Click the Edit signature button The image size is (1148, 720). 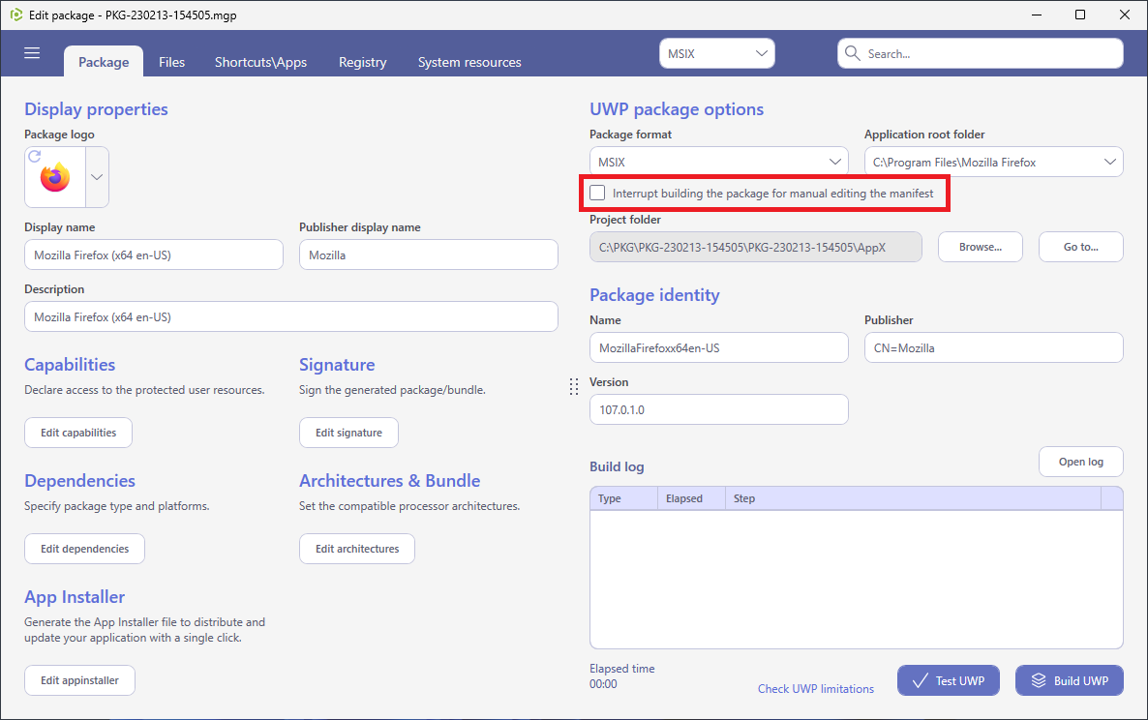pyautogui.click(x=348, y=433)
